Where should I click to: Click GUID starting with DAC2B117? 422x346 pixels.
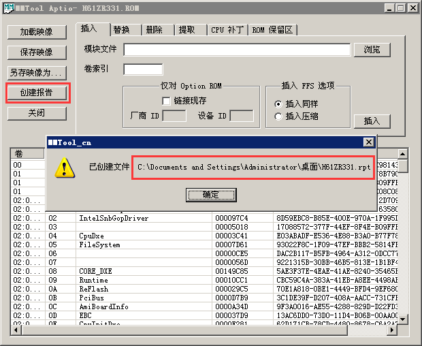[x=337, y=253]
